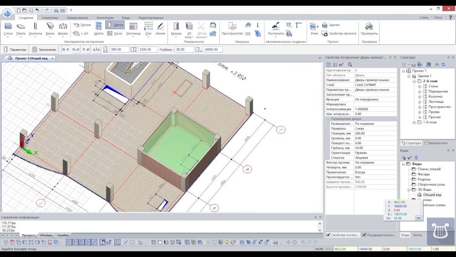Expand the Колонна node in structure tree

pyautogui.click(x=420, y=97)
